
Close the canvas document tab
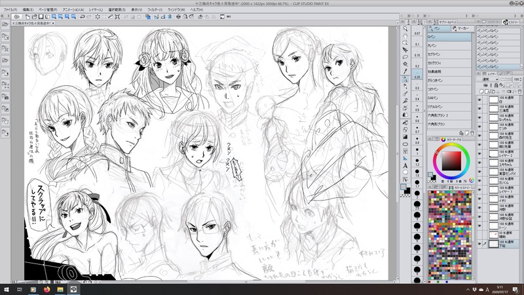(53, 24)
